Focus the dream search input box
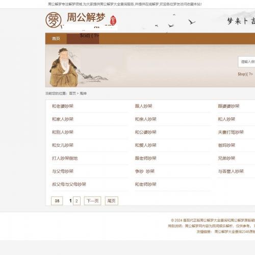The width and height of the screenshot is (255, 255). pos(247,62)
